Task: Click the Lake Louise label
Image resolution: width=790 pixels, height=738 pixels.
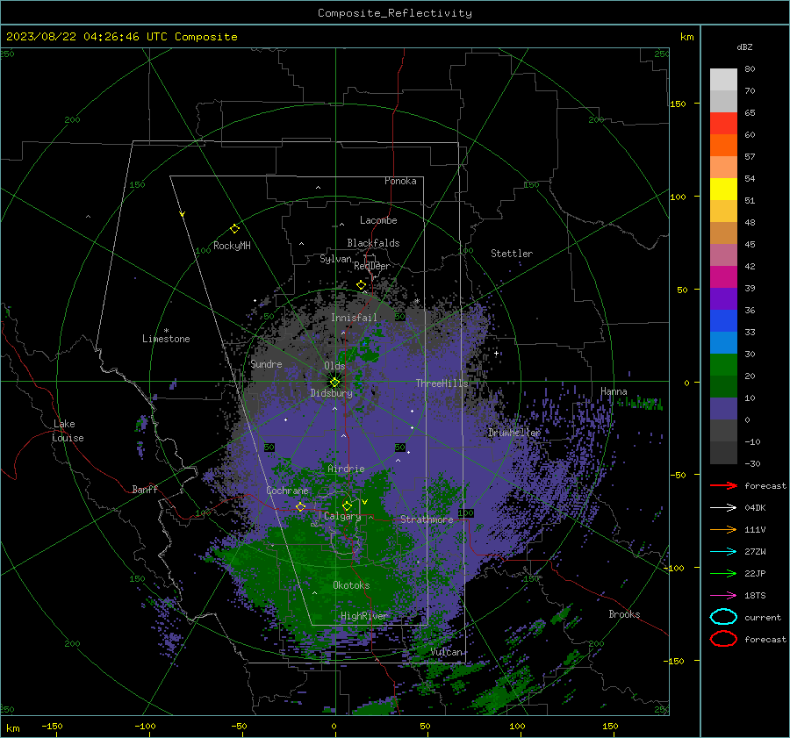Action: 68,431
